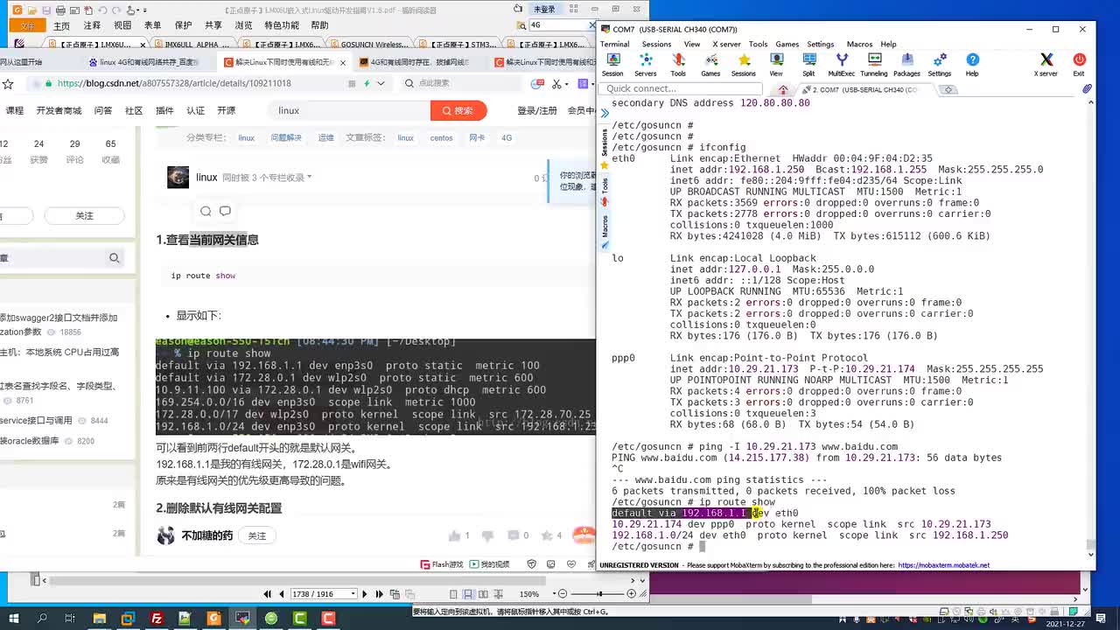This screenshot has height=630, width=1120.
Task: Expand the linux 专栏收录 dropdown arrow
Action: [x=309, y=178]
